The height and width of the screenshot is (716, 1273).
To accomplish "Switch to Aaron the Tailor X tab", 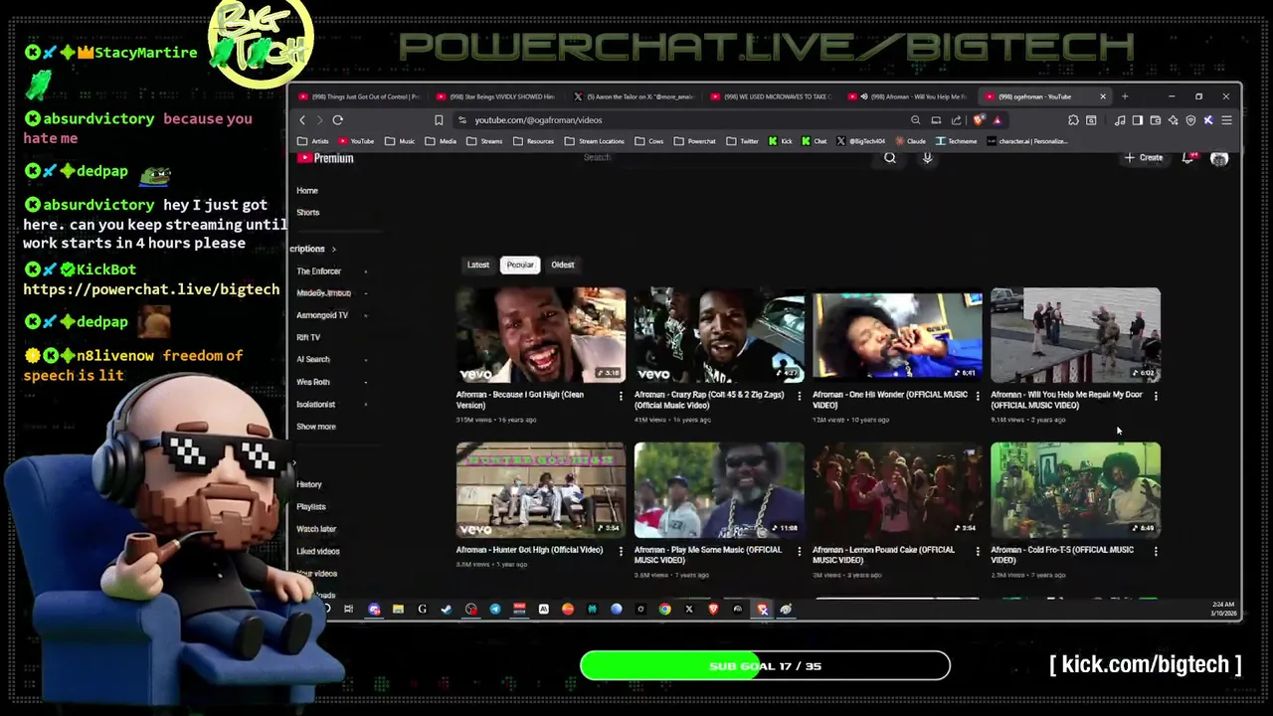I will [634, 96].
